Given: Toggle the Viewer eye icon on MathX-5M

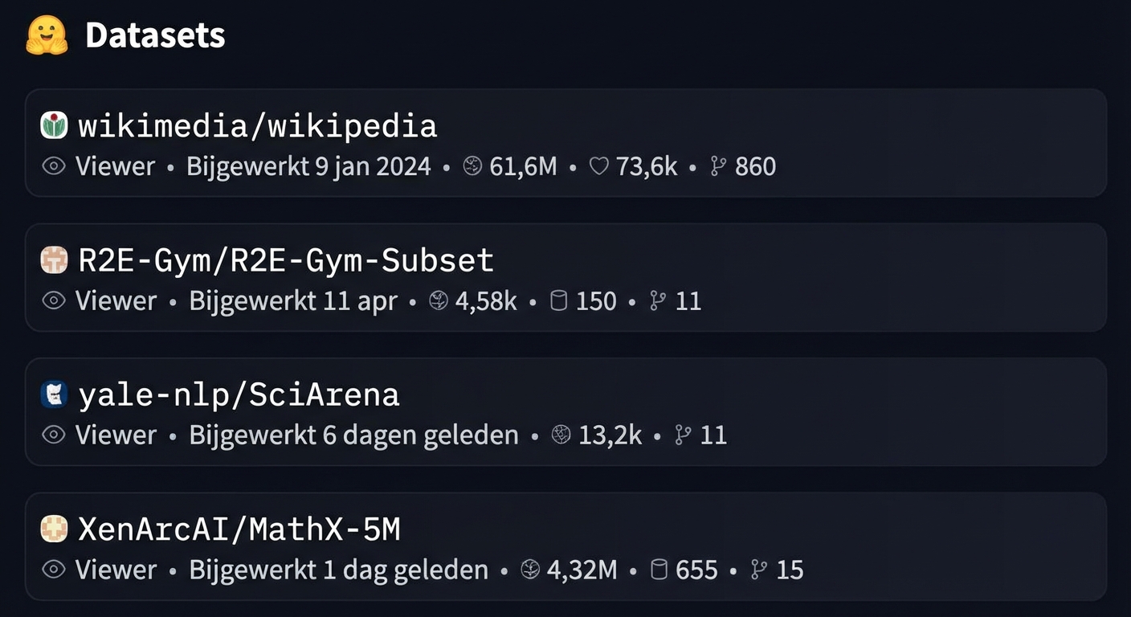Looking at the screenshot, I should click(x=53, y=569).
